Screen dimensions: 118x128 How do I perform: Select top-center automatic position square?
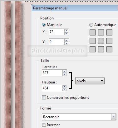pos(101,32)
